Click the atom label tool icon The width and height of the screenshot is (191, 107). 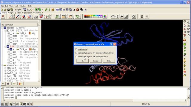(64, 17)
